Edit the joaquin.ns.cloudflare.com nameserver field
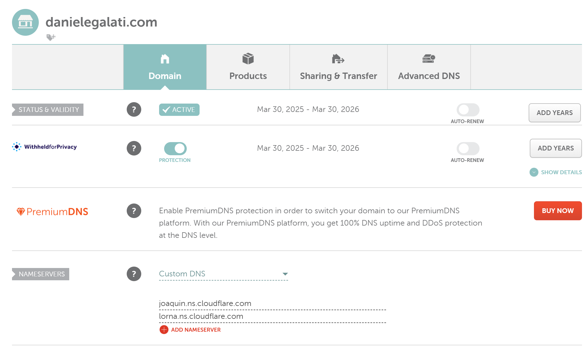The height and width of the screenshot is (347, 587). (x=272, y=303)
